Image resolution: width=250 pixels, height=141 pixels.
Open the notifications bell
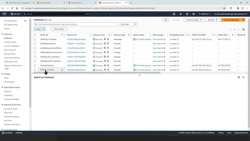(x=180, y=14)
